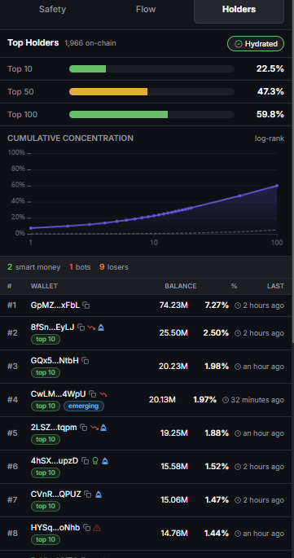Click the WALLET column header
Image resolution: width=294 pixels, height=558 pixels.
(44, 286)
